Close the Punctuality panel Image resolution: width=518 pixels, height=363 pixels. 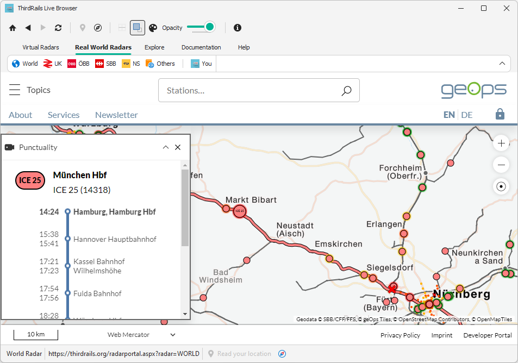[178, 147]
